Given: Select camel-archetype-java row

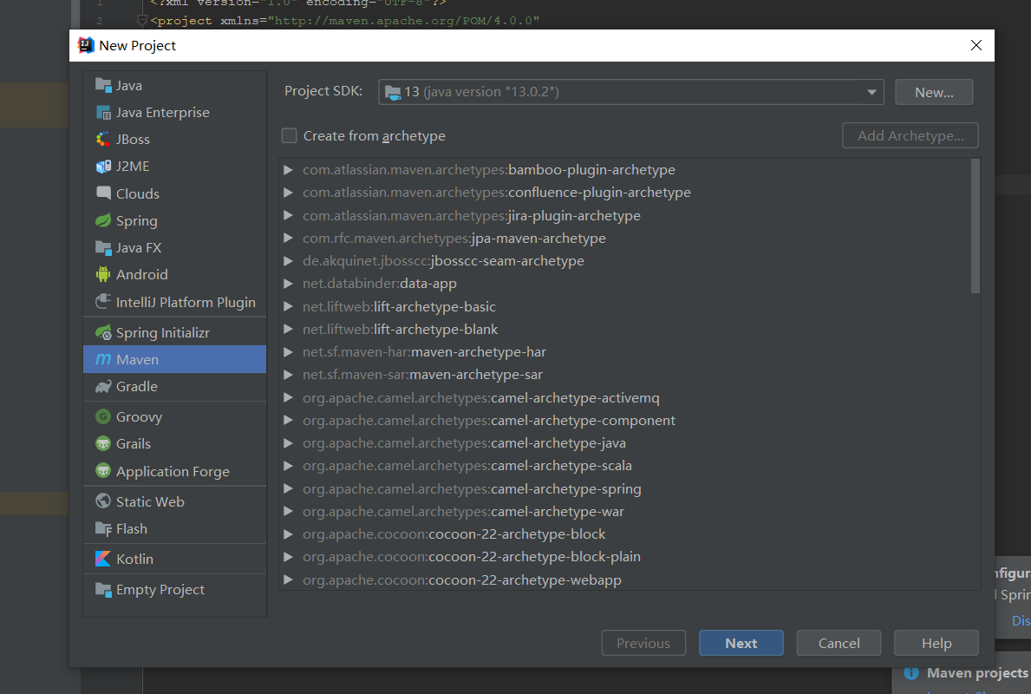Looking at the screenshot, I should pyautogui.click(x=624, y=442).
